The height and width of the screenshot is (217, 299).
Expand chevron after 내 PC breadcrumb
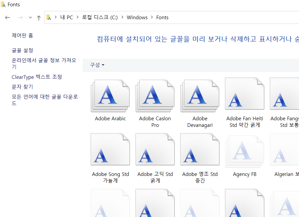77,17
